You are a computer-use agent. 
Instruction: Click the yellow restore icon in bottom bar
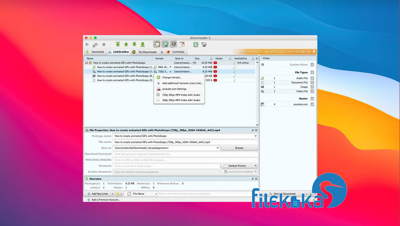pyautogui.click(x=117, y=194)
